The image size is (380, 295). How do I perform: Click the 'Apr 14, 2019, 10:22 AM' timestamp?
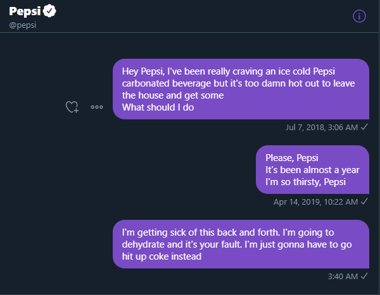[x=315, y=202]
